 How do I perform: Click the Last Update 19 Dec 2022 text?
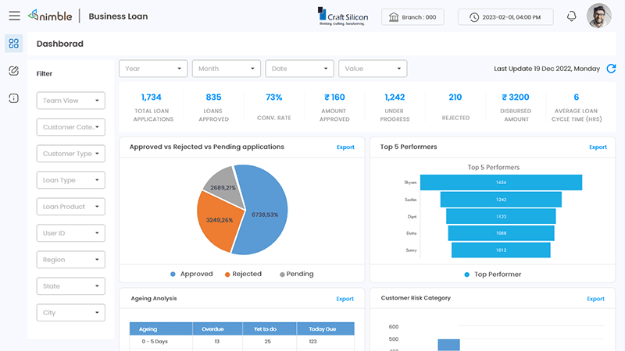tap(547, 69)
